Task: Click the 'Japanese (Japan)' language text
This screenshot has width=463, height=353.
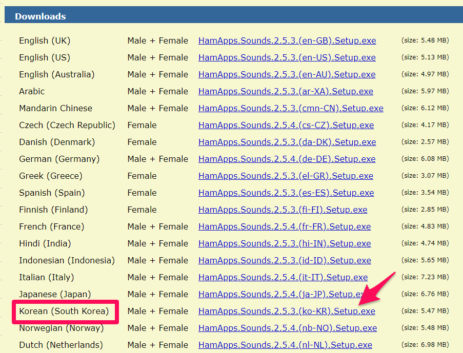Action: (55, 294)
